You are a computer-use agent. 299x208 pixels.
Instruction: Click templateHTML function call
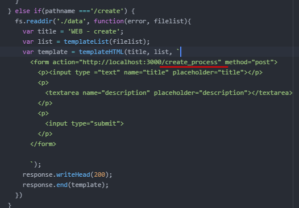[101, 52]
